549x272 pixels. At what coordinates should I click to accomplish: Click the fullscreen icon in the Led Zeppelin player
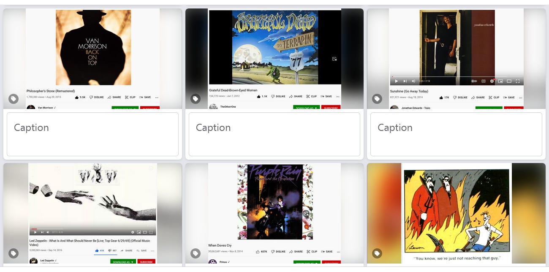point(151,232)
